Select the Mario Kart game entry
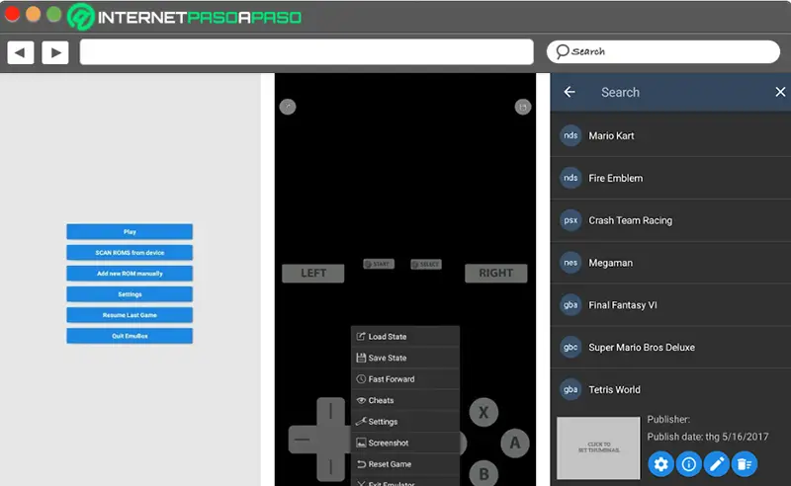The image size is (791, 486). [671, 135]
